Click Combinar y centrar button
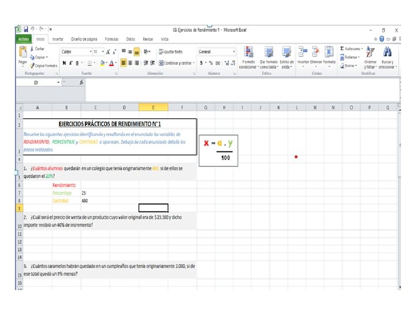This screenshot has height=312, width=416. pos(176,63)
